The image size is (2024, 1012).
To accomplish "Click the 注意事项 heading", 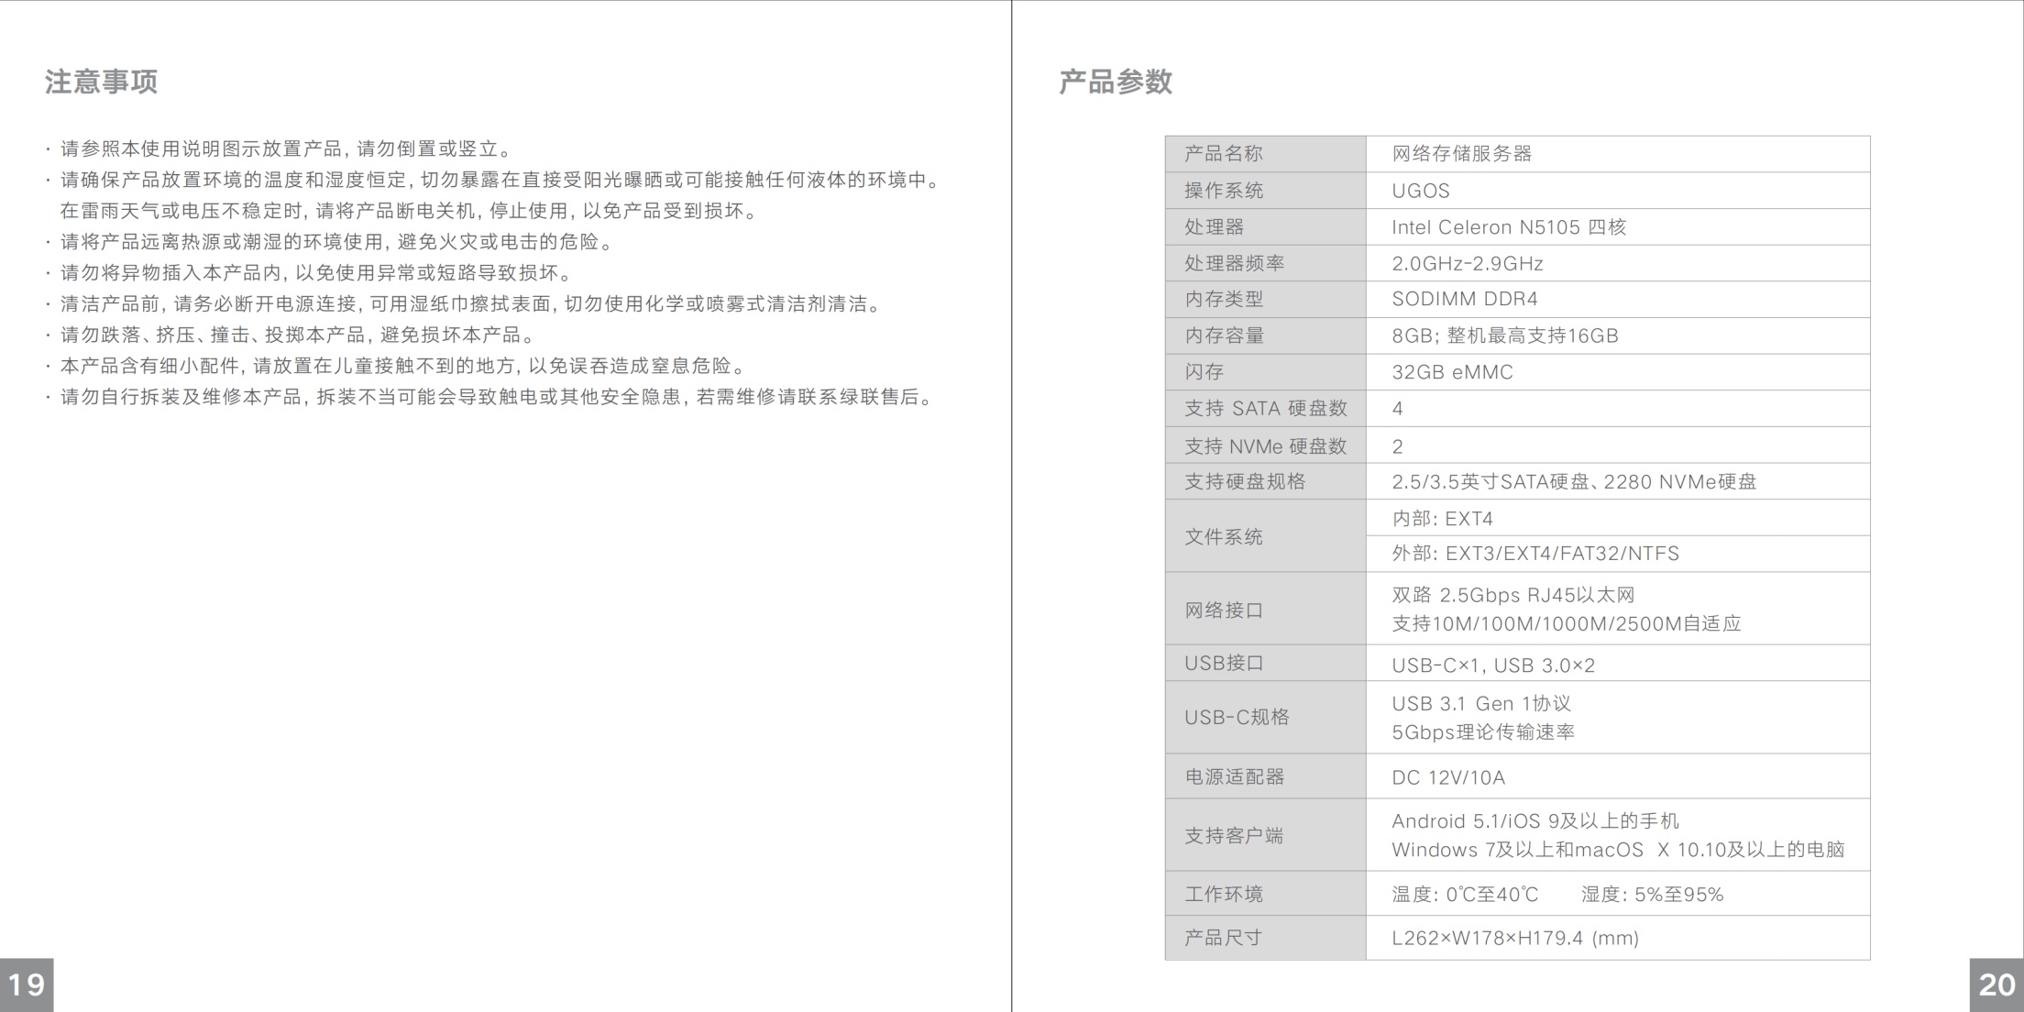I will point(101,82).
